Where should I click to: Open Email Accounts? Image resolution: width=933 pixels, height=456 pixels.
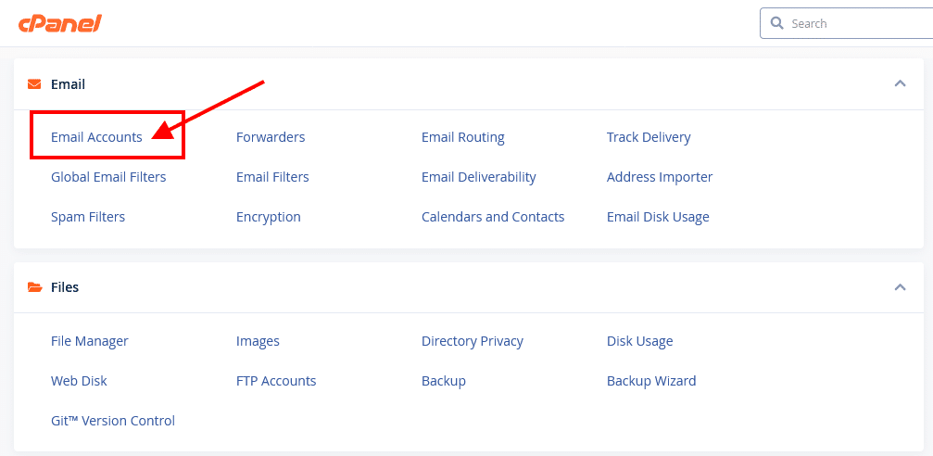[96, 137]
